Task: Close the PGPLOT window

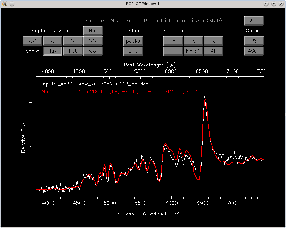Action: tap(281, 3)
